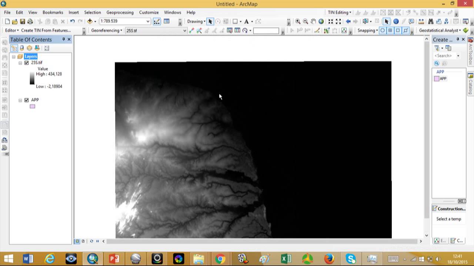Click List By Visibility in Table Of Contents
Image resolution: width=474 pixels, height=266 pixels.
[29, 48]
